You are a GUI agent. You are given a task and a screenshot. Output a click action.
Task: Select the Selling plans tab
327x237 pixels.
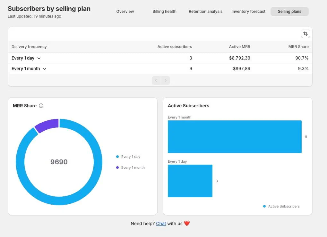(x=289, y=12)
